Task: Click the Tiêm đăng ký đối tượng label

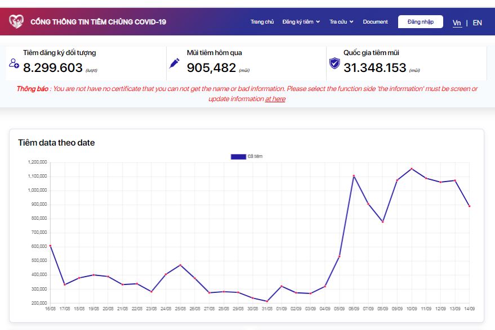Action: click(59, 53)
